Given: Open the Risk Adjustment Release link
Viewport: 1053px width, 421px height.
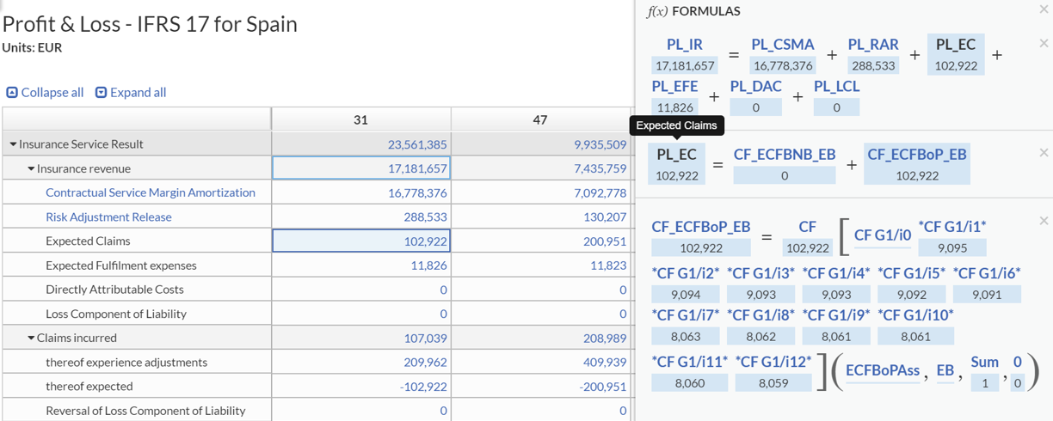Looking at the screenshot, I should pos(108,217).
